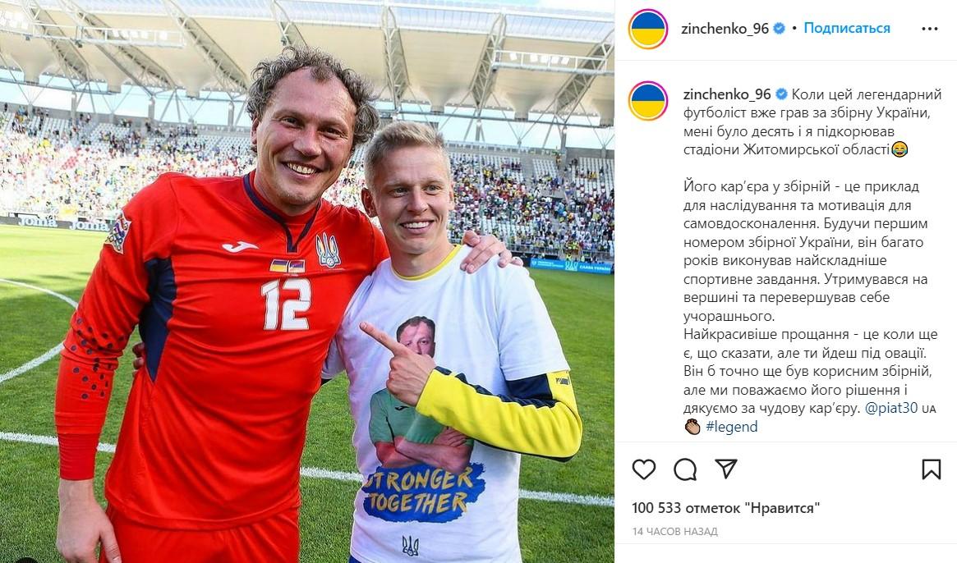Image resolution: width=957 pixels, height=563 pixels.
Task: Click the Подписаться follow button
Action: point(847,28)
